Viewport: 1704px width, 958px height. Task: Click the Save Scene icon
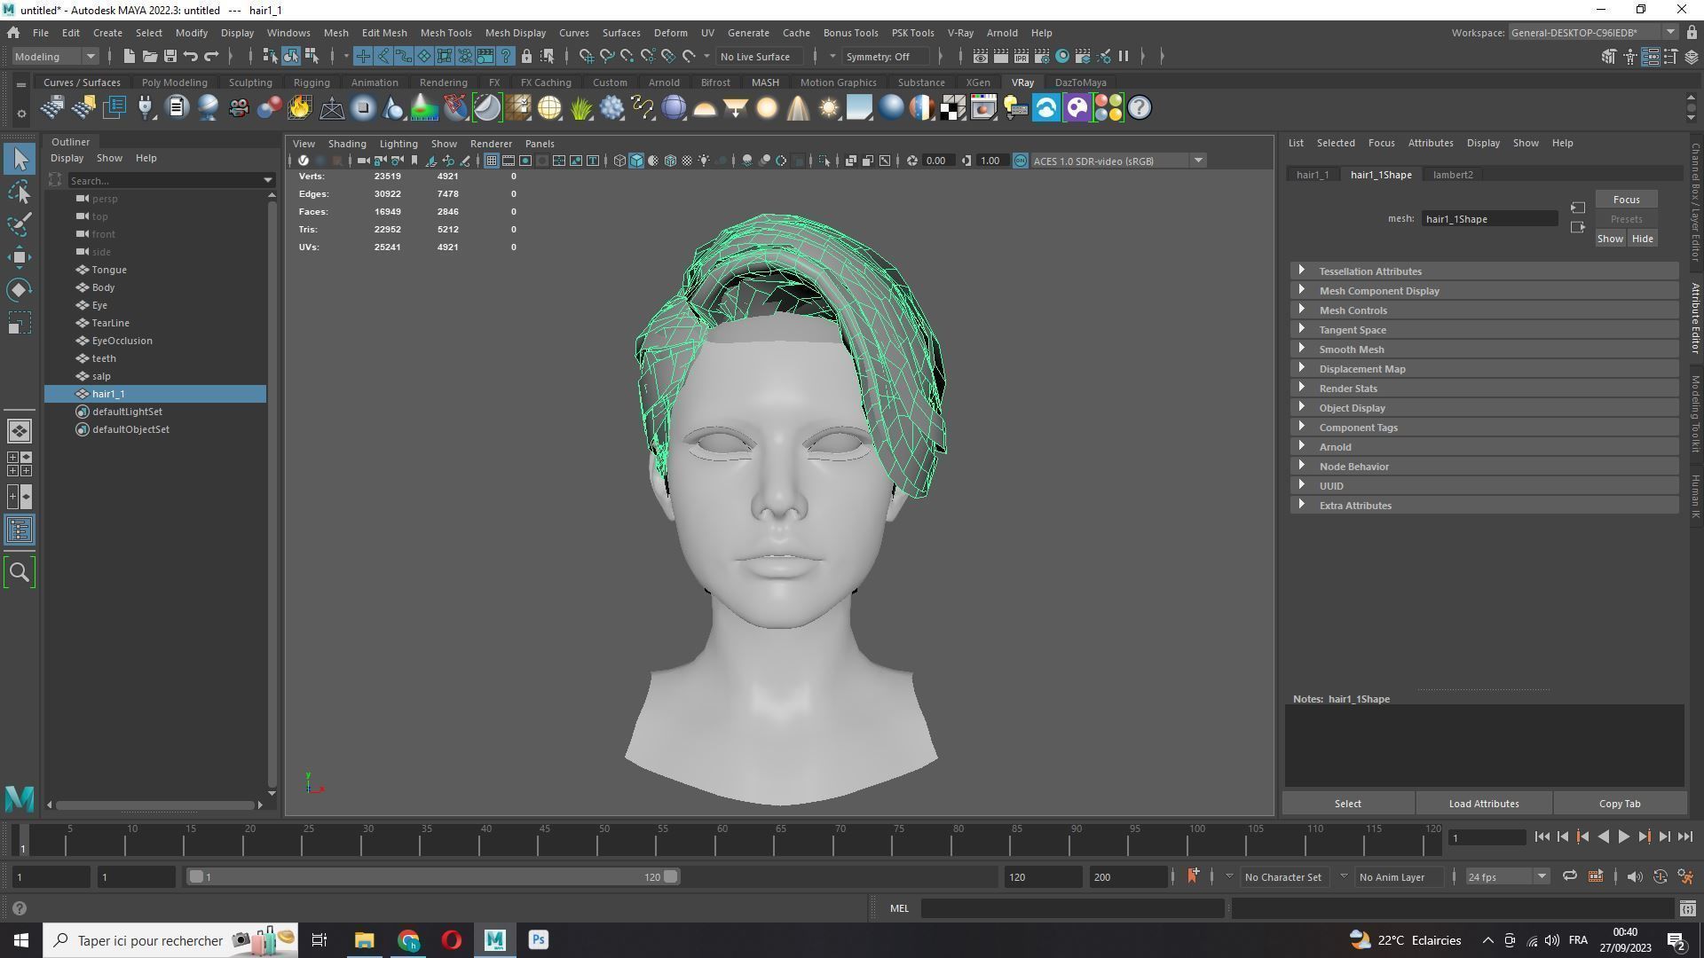point(170,57)
